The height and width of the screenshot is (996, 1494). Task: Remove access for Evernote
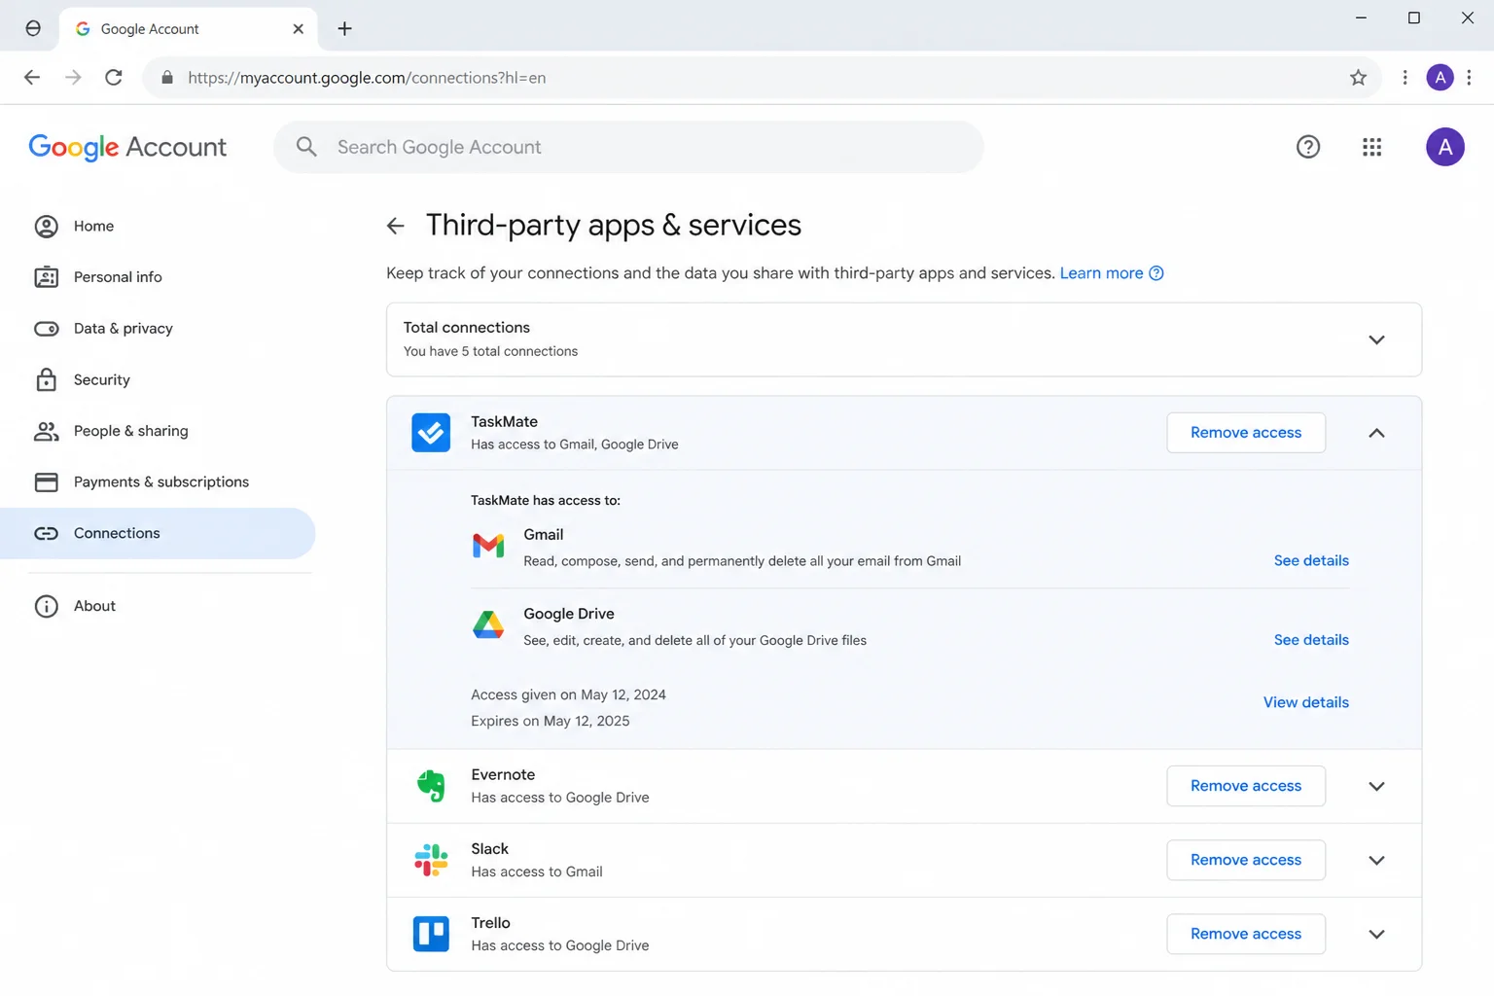pyautogui.click(x=1246, y=786)
